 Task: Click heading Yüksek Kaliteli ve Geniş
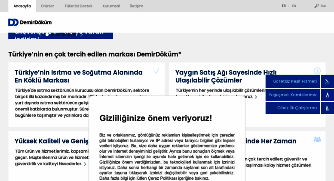(51, 141)
